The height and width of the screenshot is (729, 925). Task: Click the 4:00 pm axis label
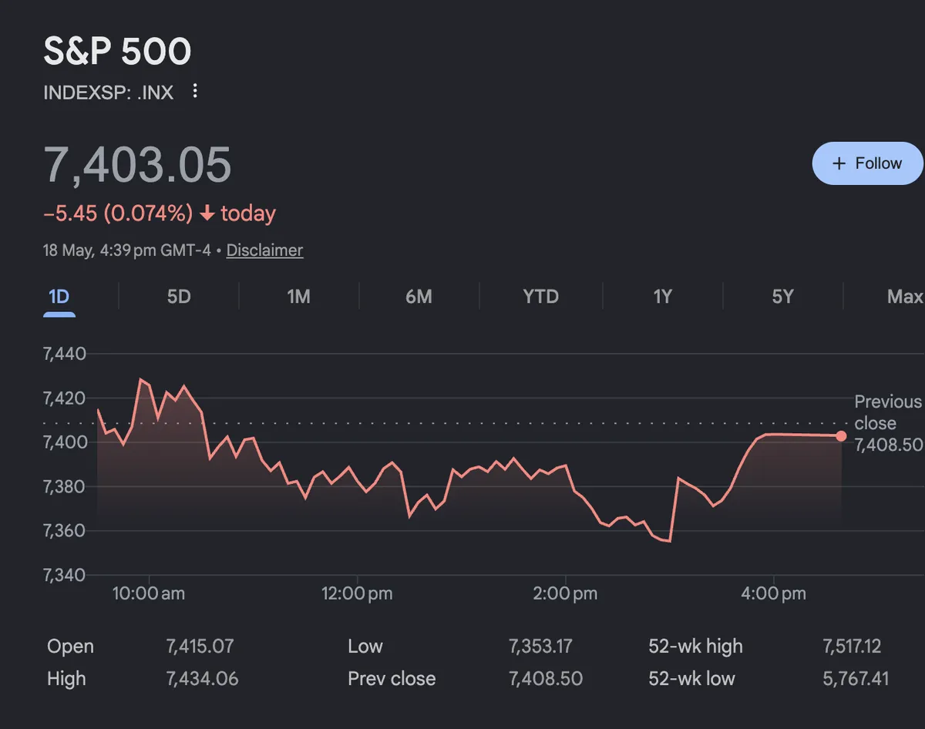point(773,593)
